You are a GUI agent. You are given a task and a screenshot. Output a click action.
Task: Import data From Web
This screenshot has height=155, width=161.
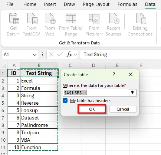coord(50,24)
